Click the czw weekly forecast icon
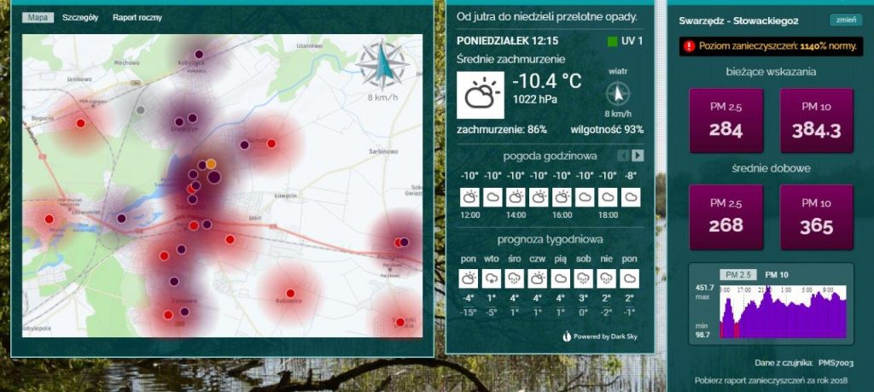The height and width of the screenshot is (392, 874). tap(538, 278)
